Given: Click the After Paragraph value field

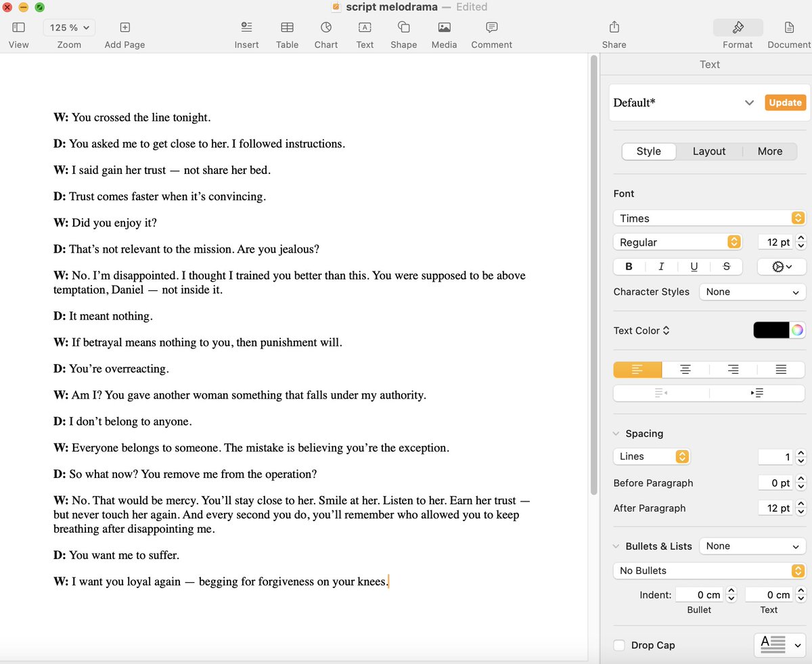Looking at the screenshot, I should pyautogui.click(x=775, y=508).
